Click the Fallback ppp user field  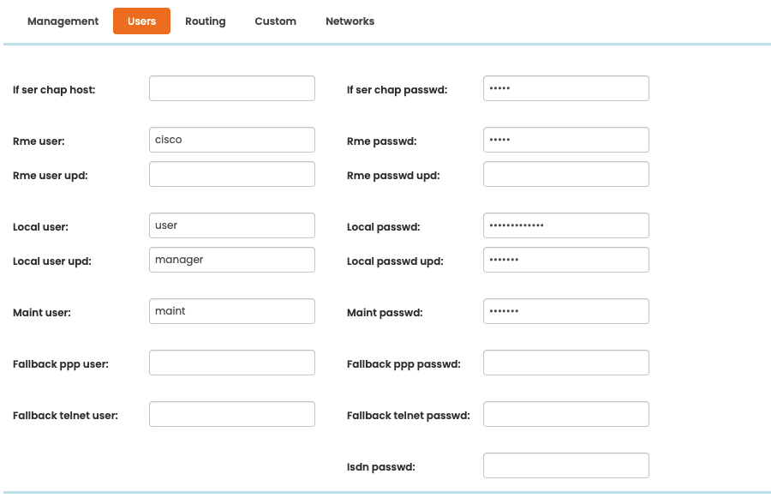[x=232, y=363]
